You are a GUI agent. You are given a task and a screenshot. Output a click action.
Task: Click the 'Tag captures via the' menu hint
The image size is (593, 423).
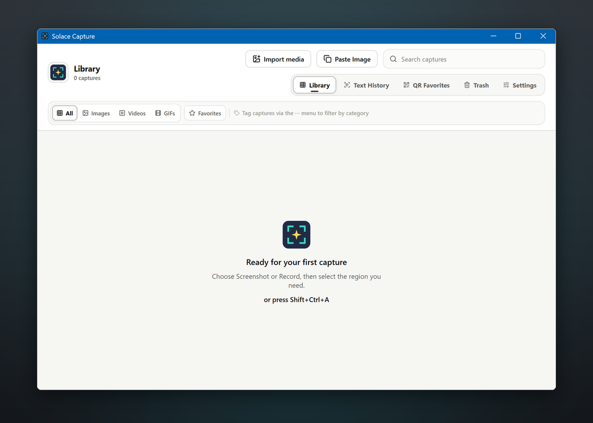[305, 113]
